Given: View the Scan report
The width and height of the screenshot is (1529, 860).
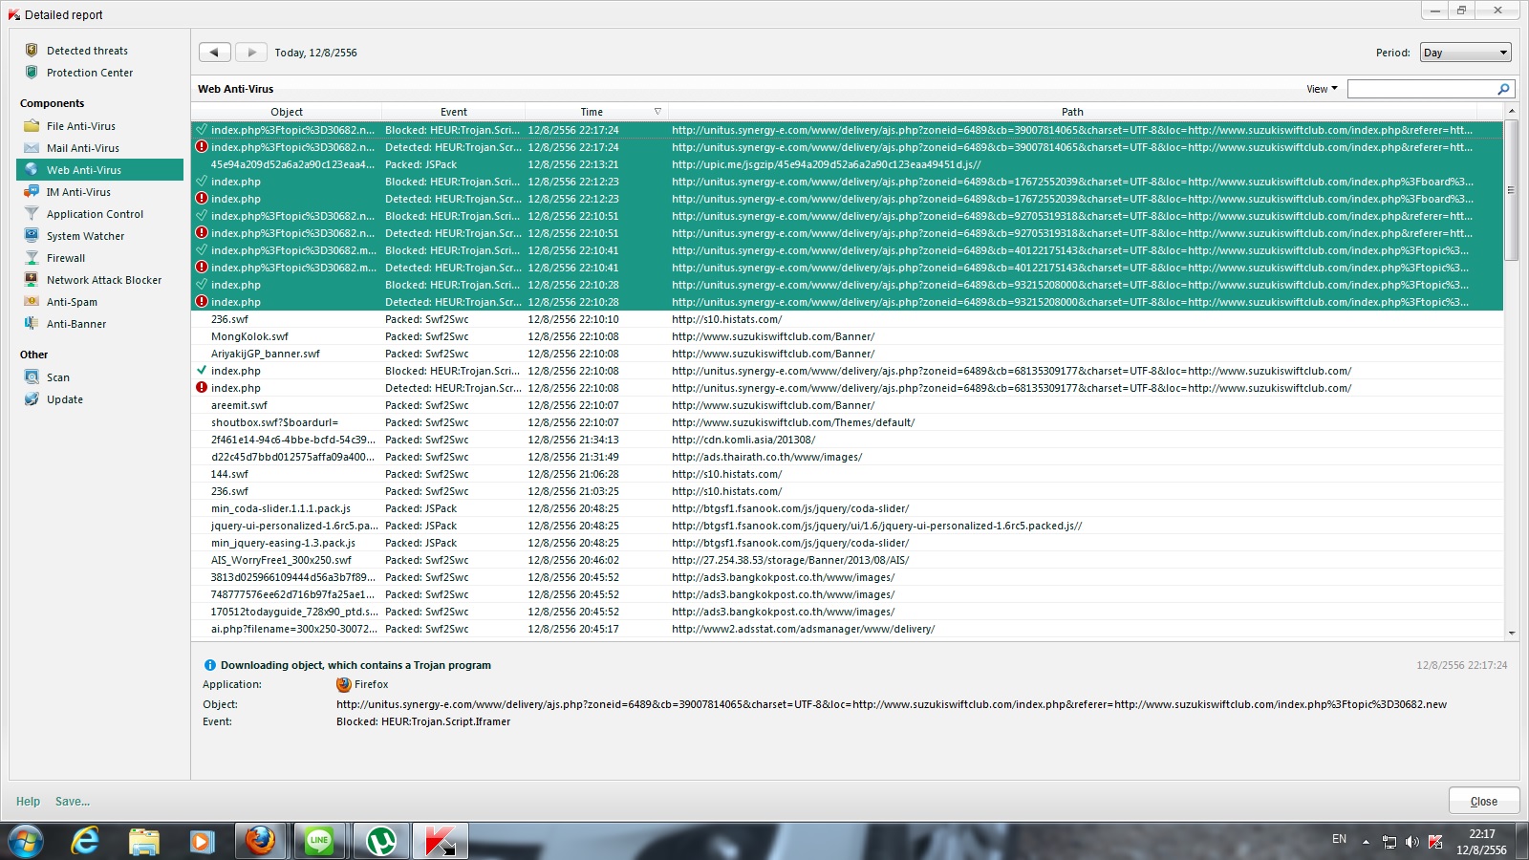Looking at the screenshot, I should 58,377.
